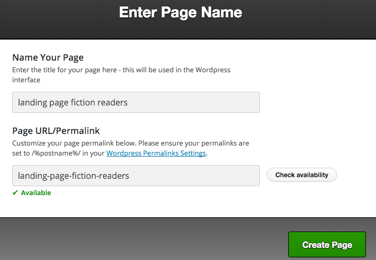Place cursor after 'readers' in the title field

[x=128, y=102]
